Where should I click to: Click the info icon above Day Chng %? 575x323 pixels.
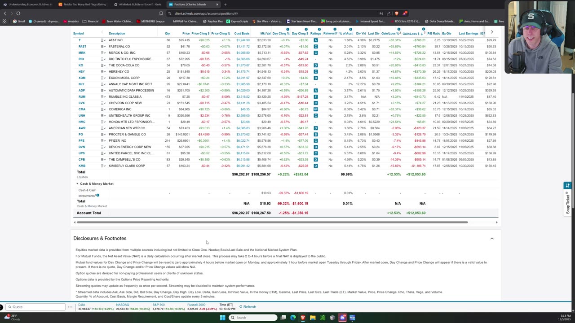288,30
